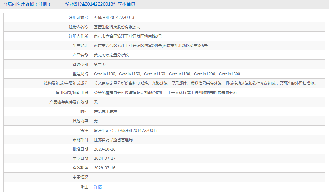
Task: Click the model list starting with Getein1100
Action: pyautogui.click(x=167, y=74)
